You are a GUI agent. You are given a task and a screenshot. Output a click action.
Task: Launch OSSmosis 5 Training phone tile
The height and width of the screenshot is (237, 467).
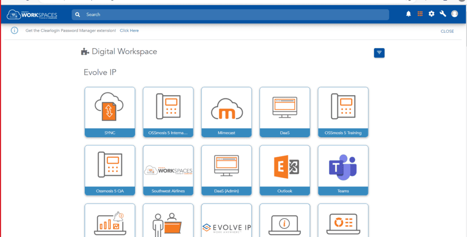pyautogui.click(x=343, y=112)
